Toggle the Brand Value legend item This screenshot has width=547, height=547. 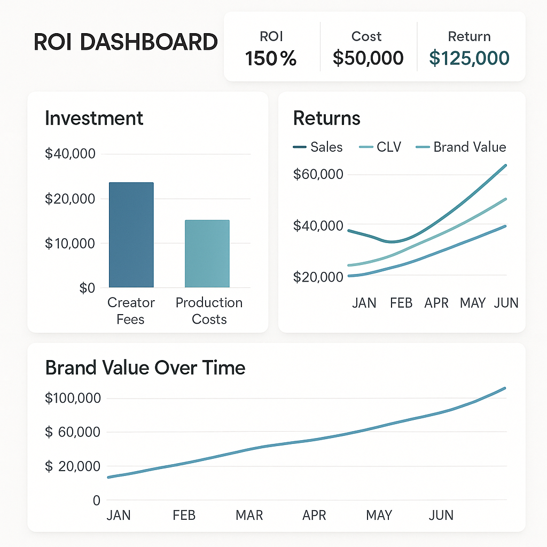pos(460,147)
